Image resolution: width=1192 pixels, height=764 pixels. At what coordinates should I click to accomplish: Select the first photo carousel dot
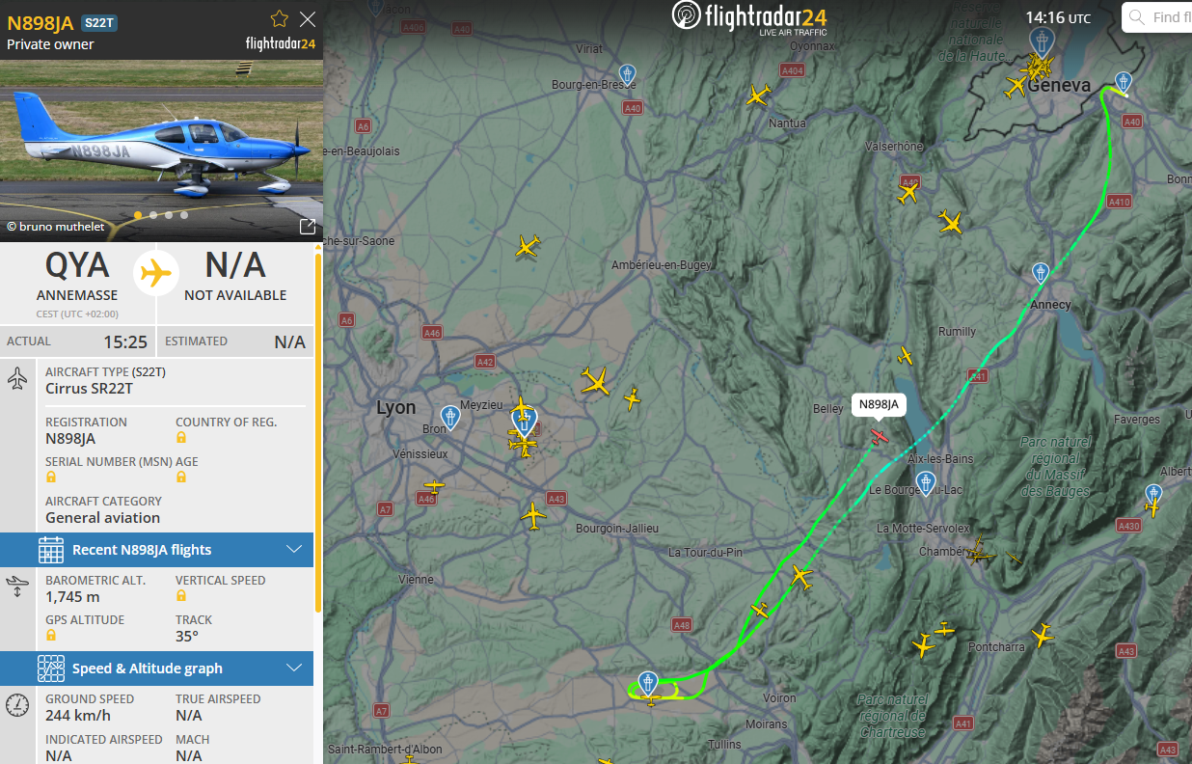pyautogui.click(x=138, y=215)
